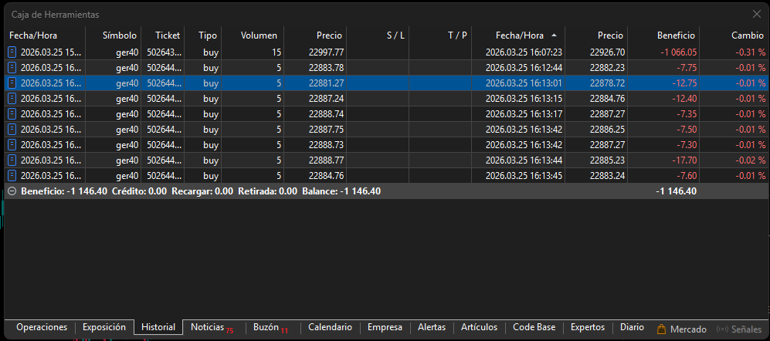Click the Volumen column header
Viewport: 770px width, 341px height.
(259, 35)
